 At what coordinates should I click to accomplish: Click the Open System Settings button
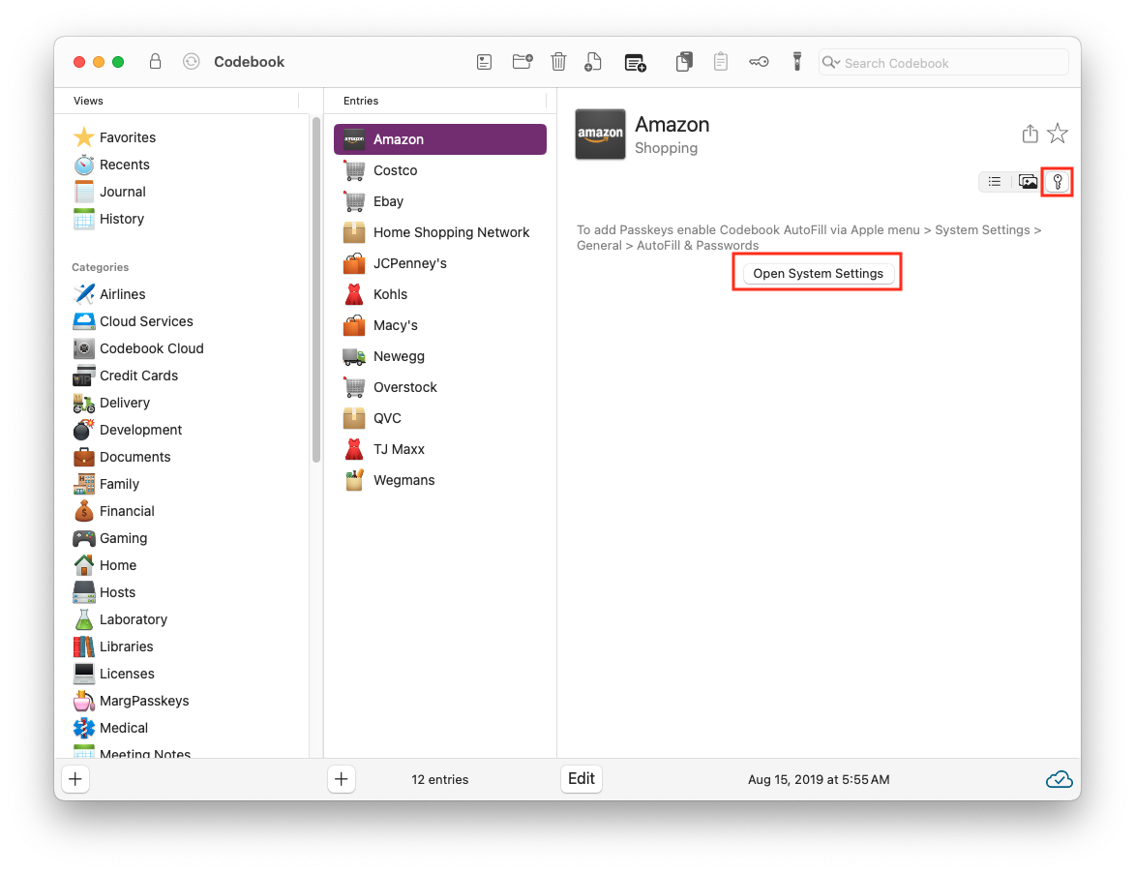(x=818, y=273)
